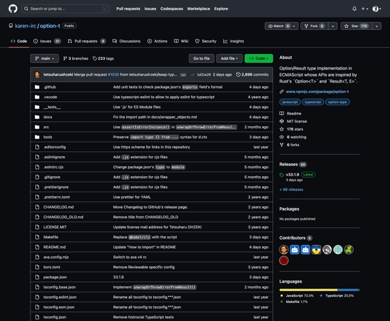Screen dimensions: 390x321
Task: Switch to the Discussions tab
Action: click(x=126, y=41)
